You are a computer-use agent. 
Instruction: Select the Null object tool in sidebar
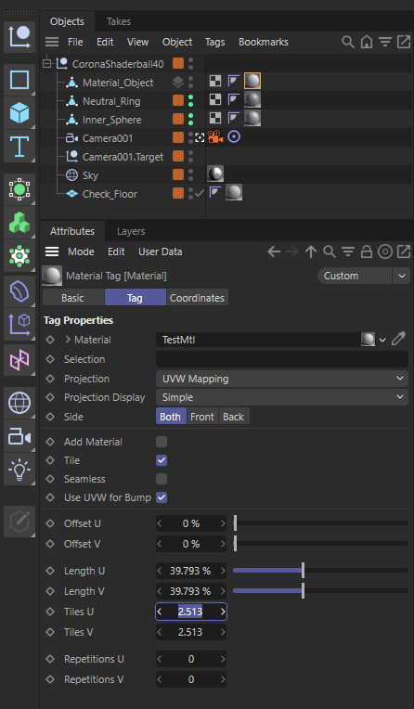pyautogui.click(x=19, y=36)
